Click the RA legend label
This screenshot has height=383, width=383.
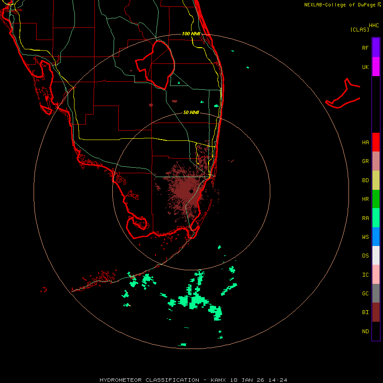click(365, 218)
